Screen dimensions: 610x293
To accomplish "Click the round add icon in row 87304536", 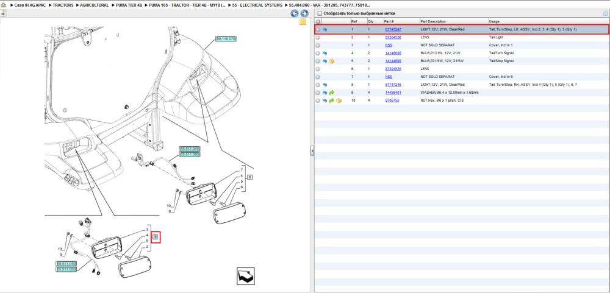I will pos(318,37).
